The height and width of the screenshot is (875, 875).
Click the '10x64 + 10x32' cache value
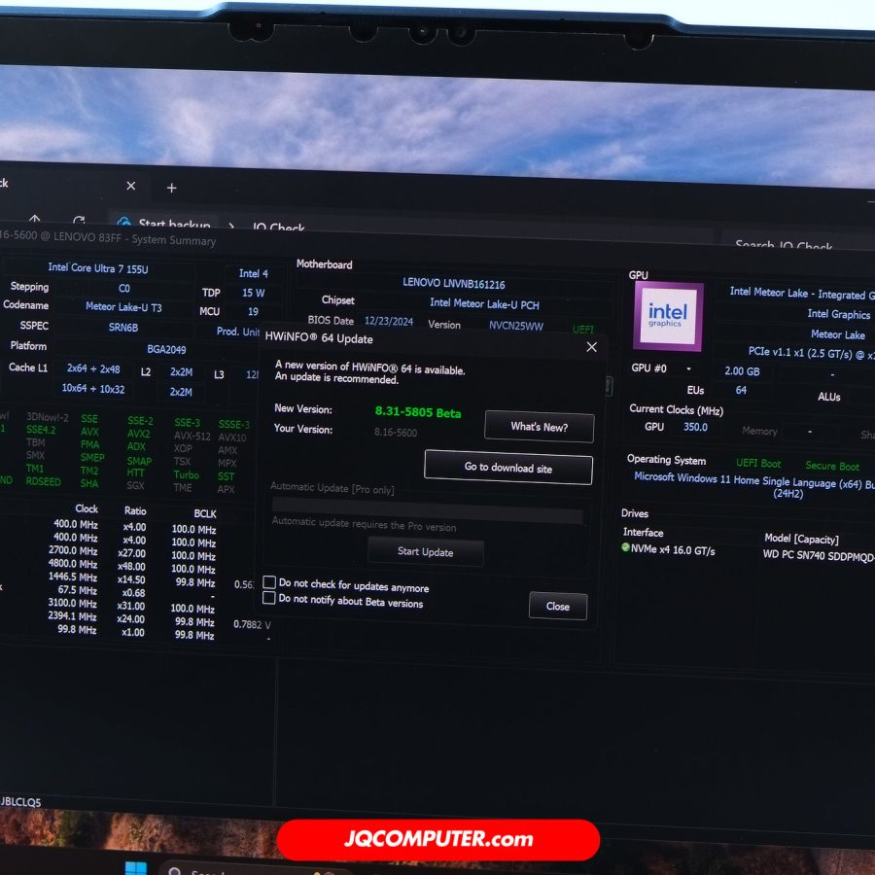pyautogui.click(x=93, y=389)
